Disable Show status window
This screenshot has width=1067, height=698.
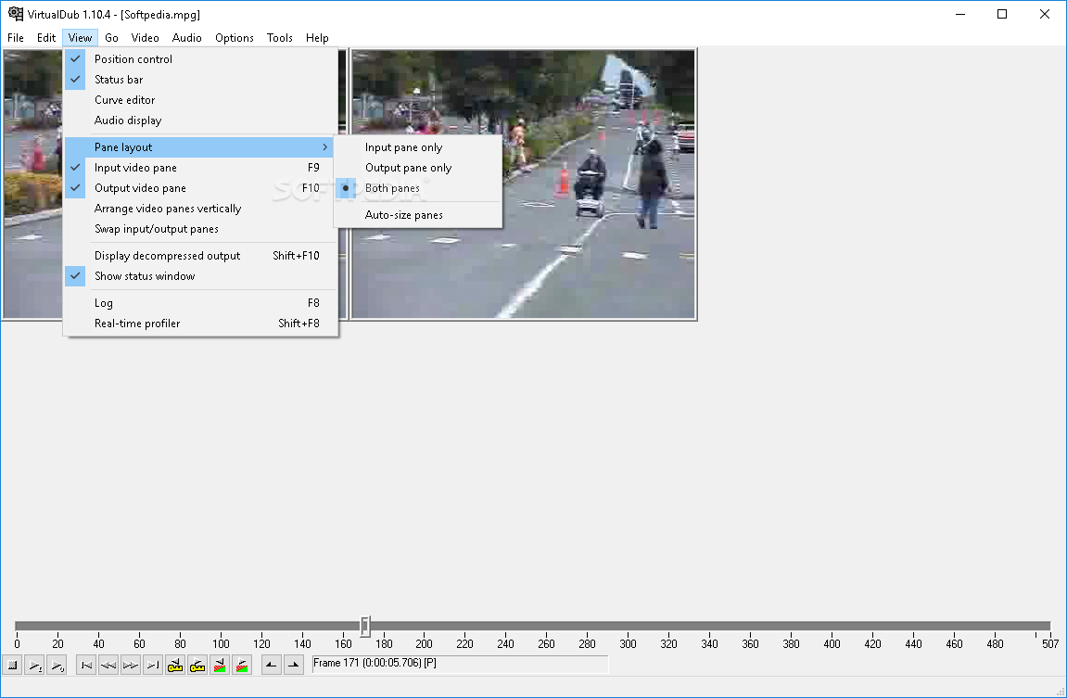coord(201,276)
